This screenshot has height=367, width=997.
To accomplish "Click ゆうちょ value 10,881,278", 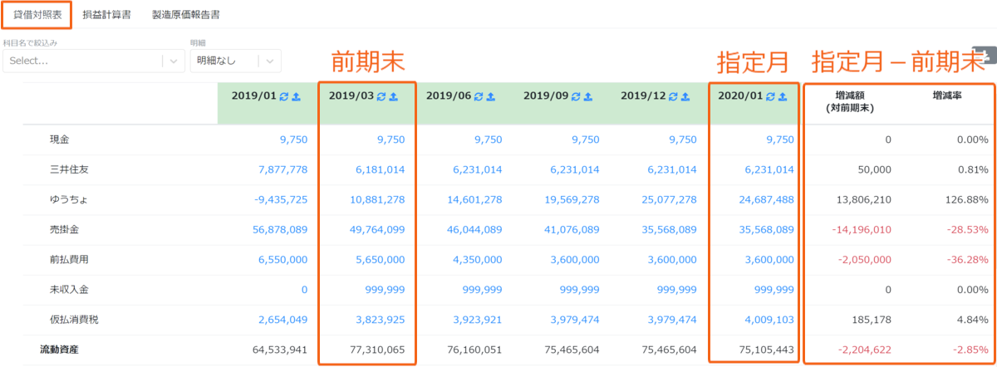I will (378, 199).
